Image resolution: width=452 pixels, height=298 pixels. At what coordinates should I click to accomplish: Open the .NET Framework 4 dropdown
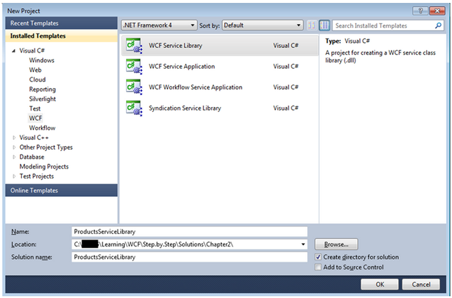coord(159,25)
